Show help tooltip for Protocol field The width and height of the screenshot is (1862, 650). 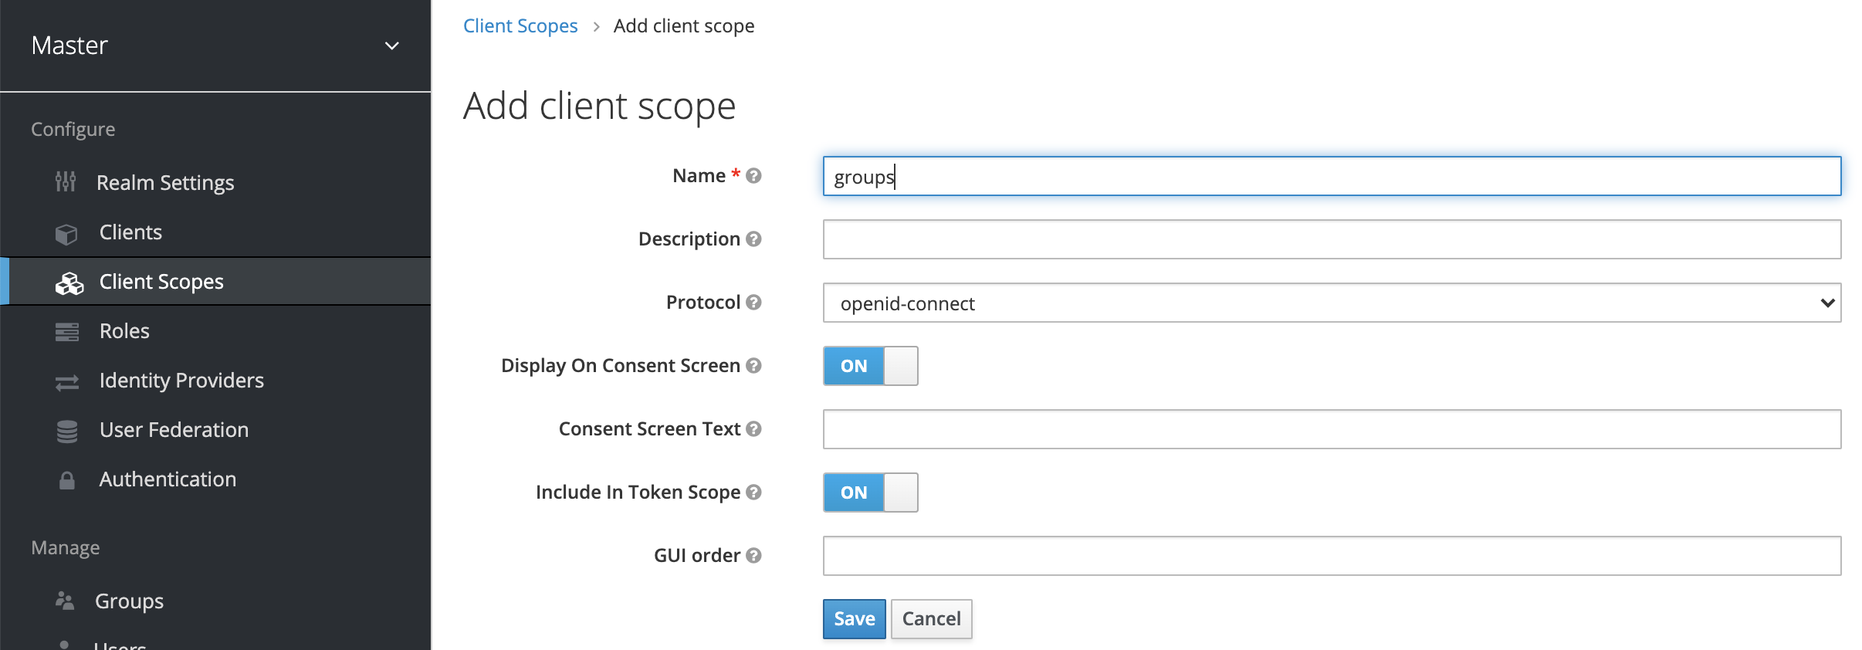[x=754, y=303]
